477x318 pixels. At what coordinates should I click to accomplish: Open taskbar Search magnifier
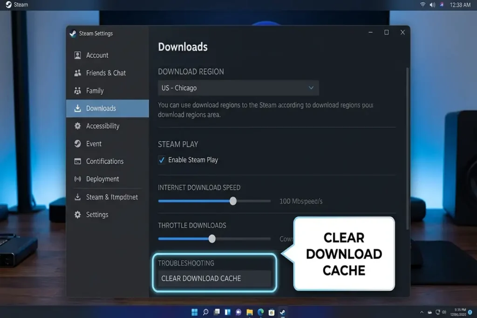point(205,312)
